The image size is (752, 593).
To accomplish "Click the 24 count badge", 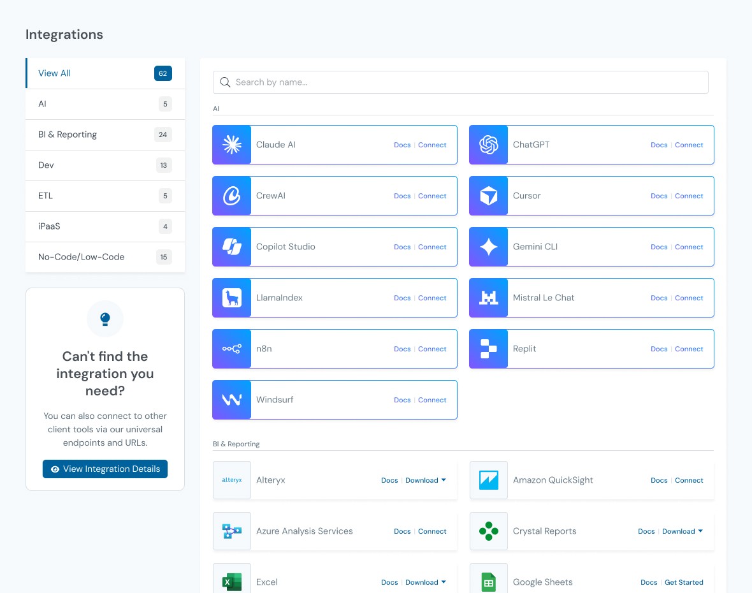I will 163,135.
